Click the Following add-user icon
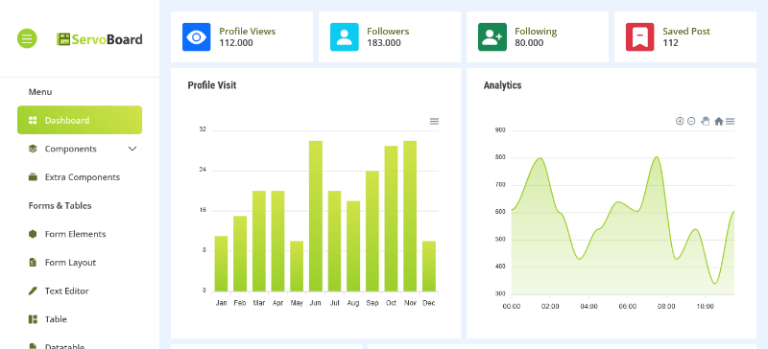The image size is (768, 349). coord(492,37)
